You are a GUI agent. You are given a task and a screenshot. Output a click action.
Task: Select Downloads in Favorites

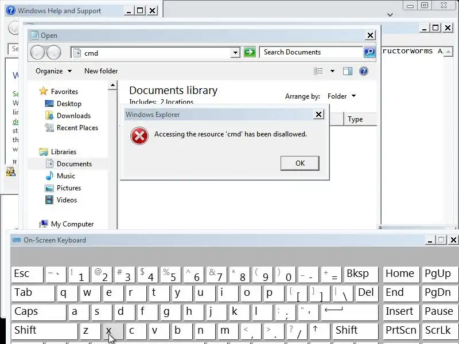(68, 116)
